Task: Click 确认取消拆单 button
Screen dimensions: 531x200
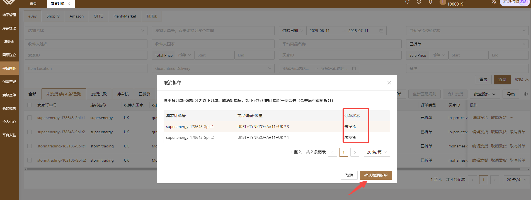Action: 376,175
